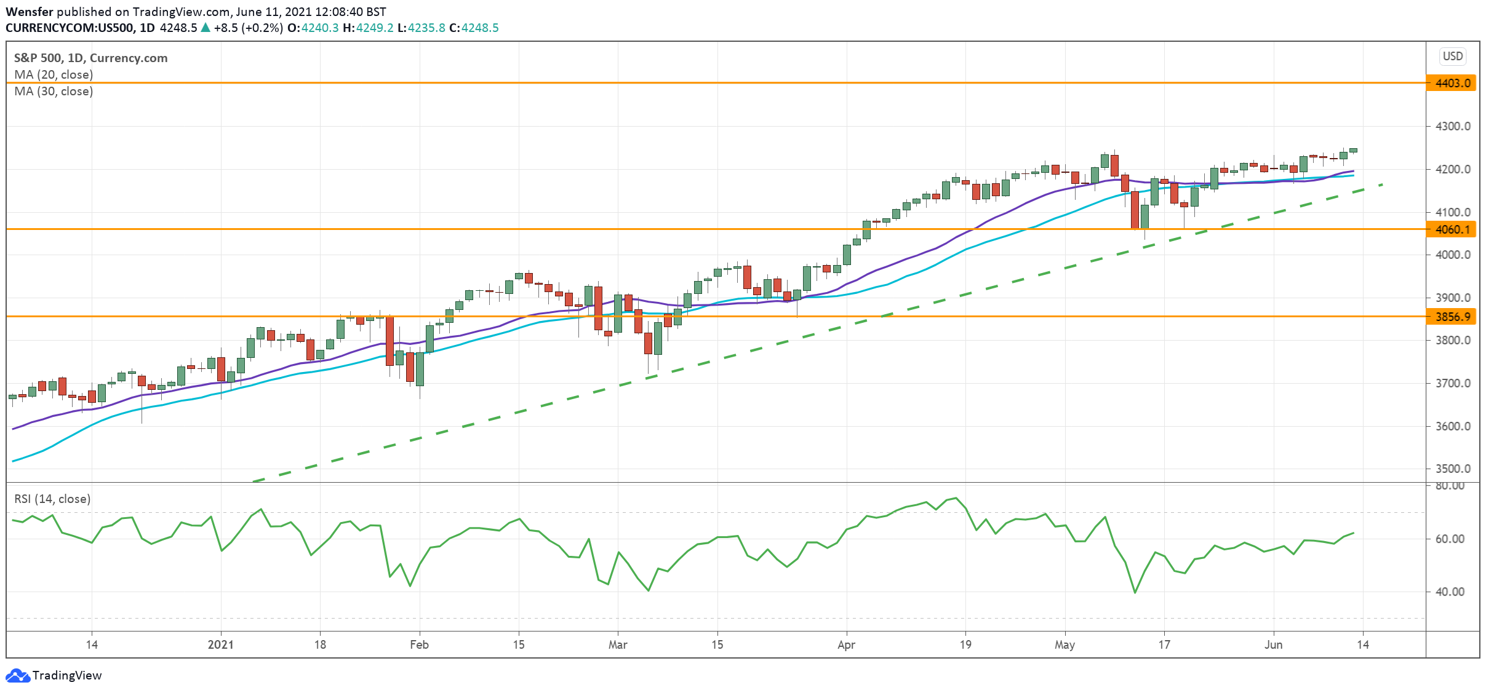Select the MA (20, close) indicator legend
1486x693 pixels.
point(54,75)
